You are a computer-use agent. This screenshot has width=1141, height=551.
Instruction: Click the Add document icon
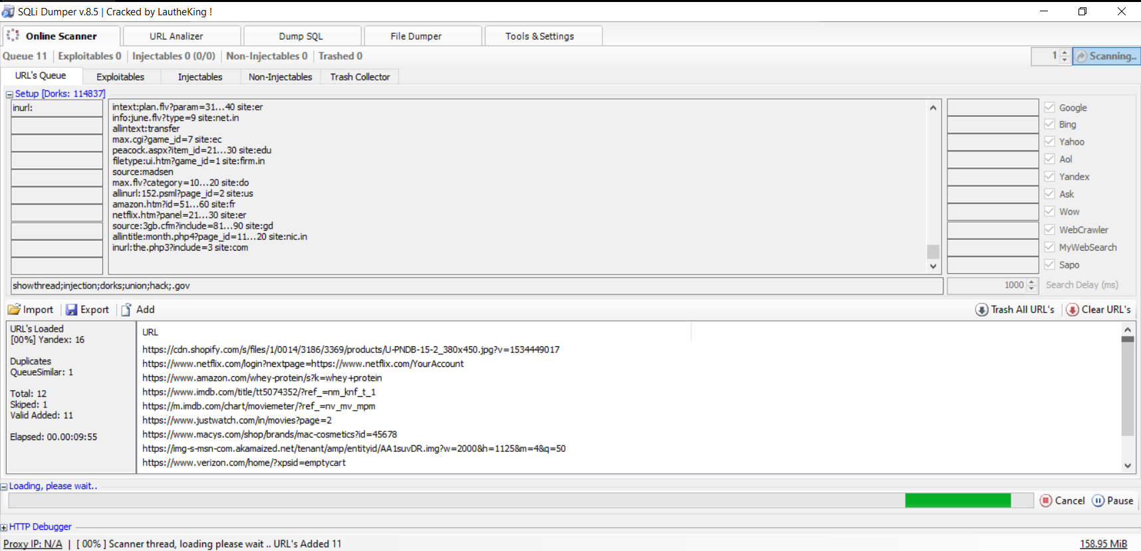tap(126, 310)
